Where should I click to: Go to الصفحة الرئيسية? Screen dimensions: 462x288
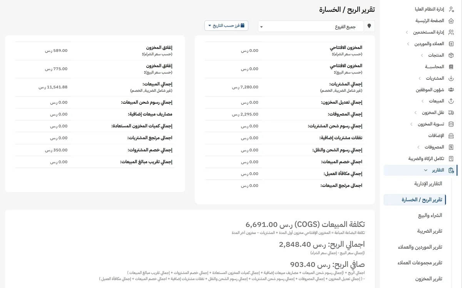coord(430,21)
